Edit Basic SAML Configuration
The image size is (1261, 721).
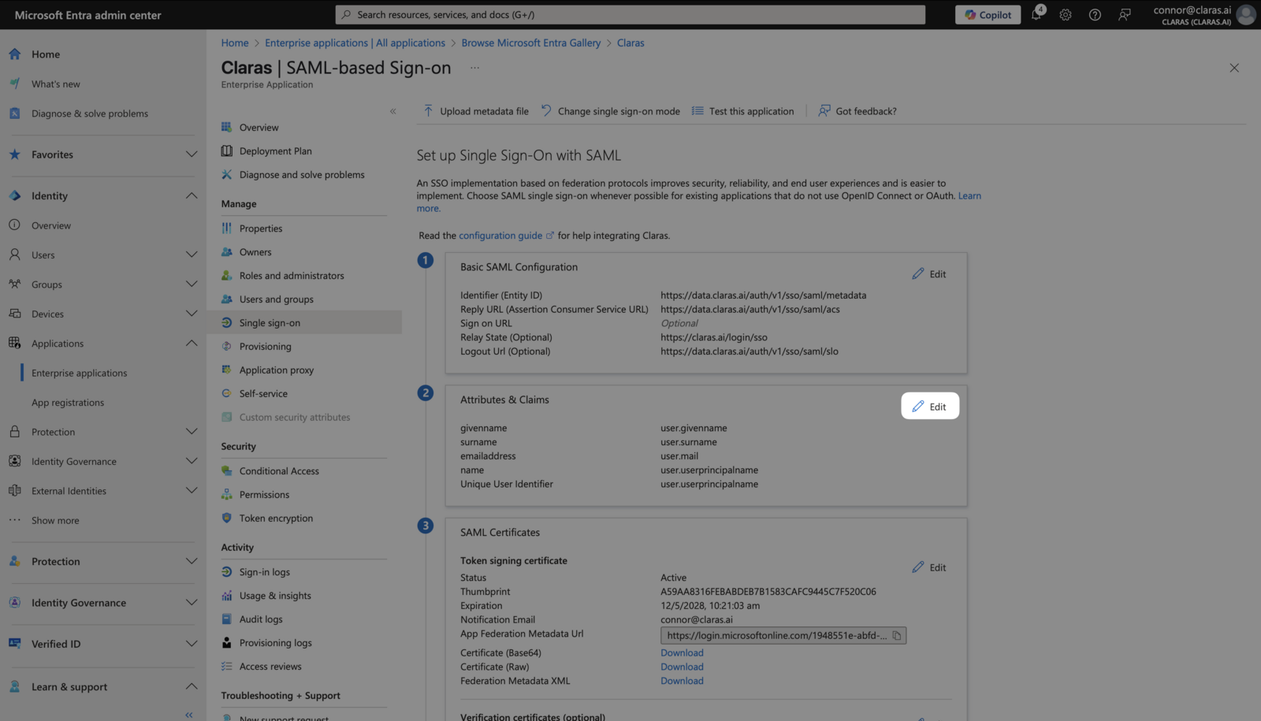929,273
